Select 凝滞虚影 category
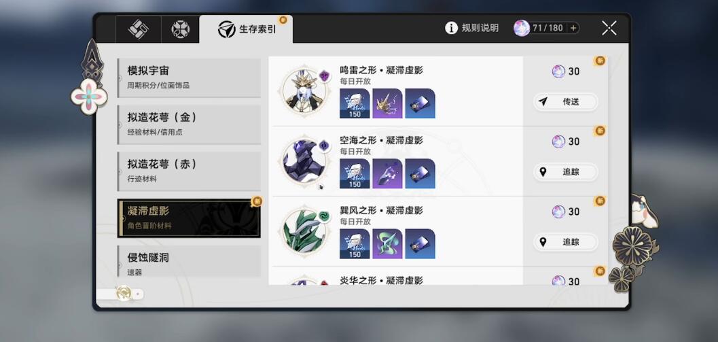Screen dimensions: 718x342 189,218
